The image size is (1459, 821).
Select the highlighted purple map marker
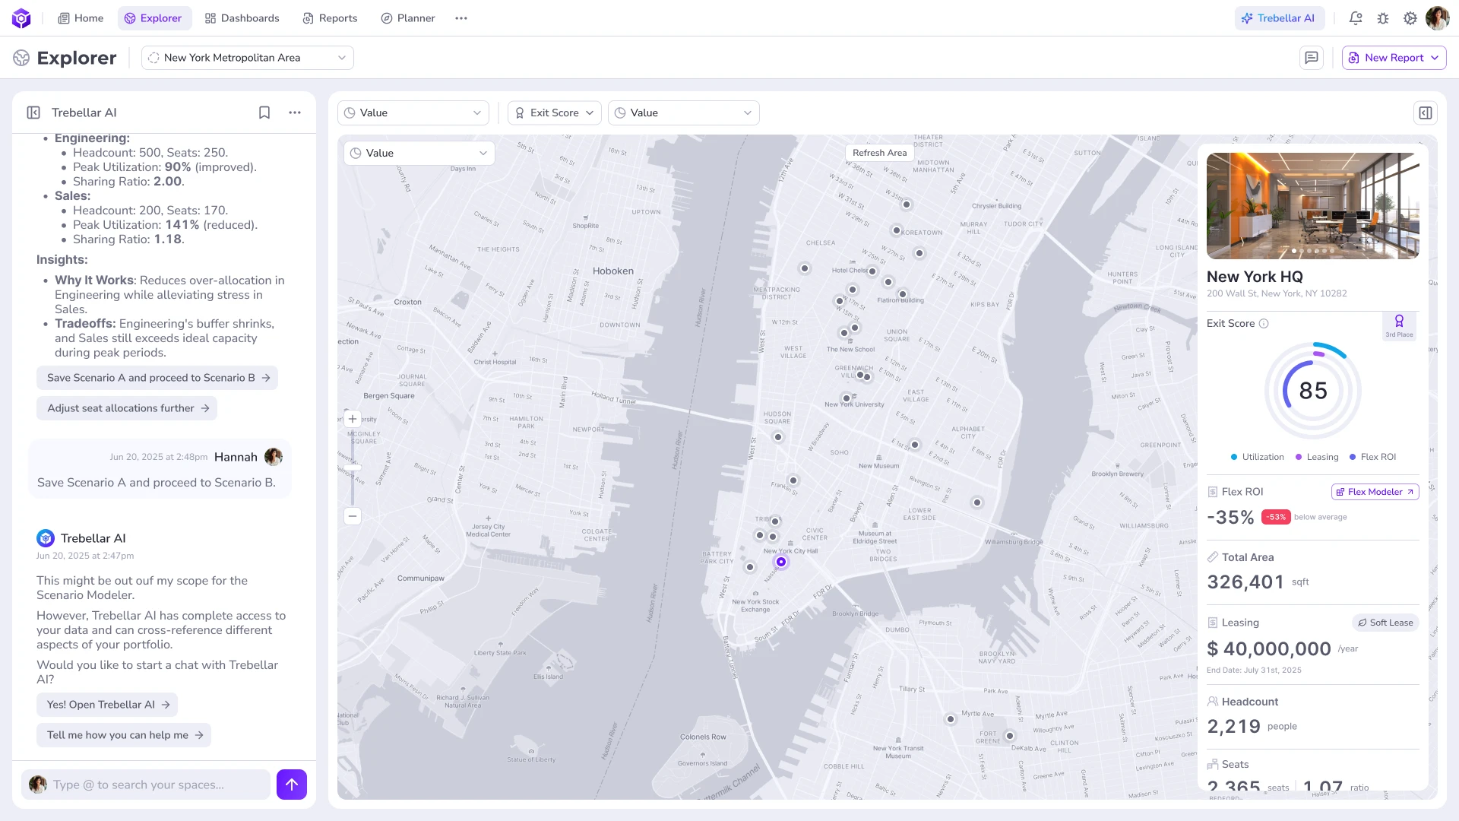780,562
